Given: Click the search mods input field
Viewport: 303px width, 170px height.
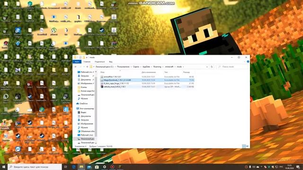Looking at the screenshot, I should (x=232, y=67).
